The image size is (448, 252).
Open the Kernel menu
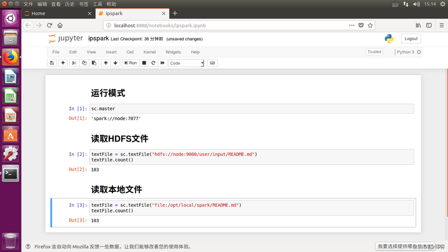(x=149, y=52)
